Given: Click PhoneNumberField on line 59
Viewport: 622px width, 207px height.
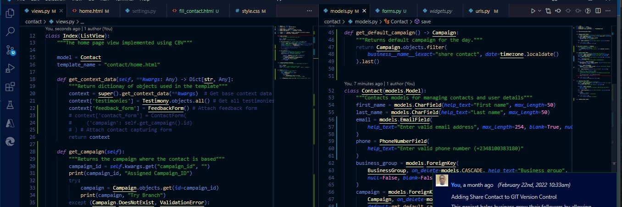Looking at the screenshot, I should [403, 141].
